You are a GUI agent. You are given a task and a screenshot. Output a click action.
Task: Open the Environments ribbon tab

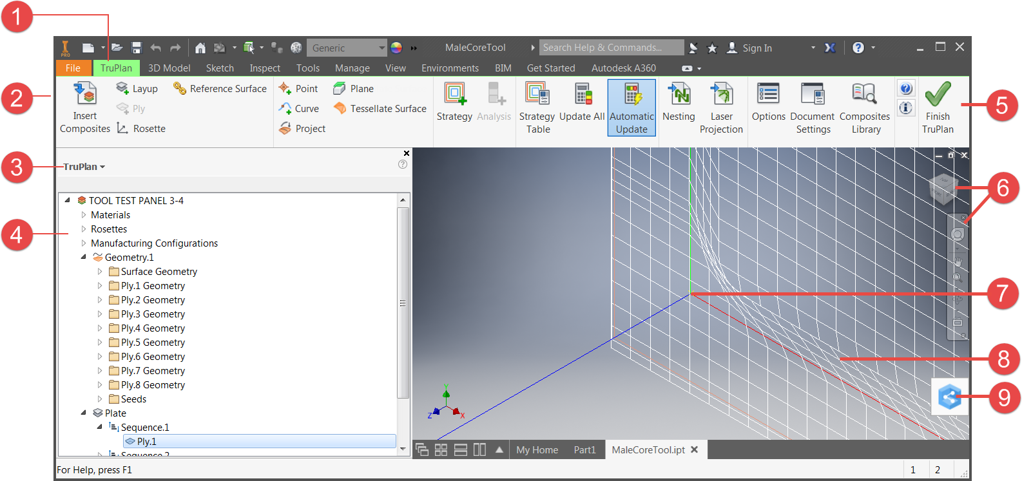(450, 68)
